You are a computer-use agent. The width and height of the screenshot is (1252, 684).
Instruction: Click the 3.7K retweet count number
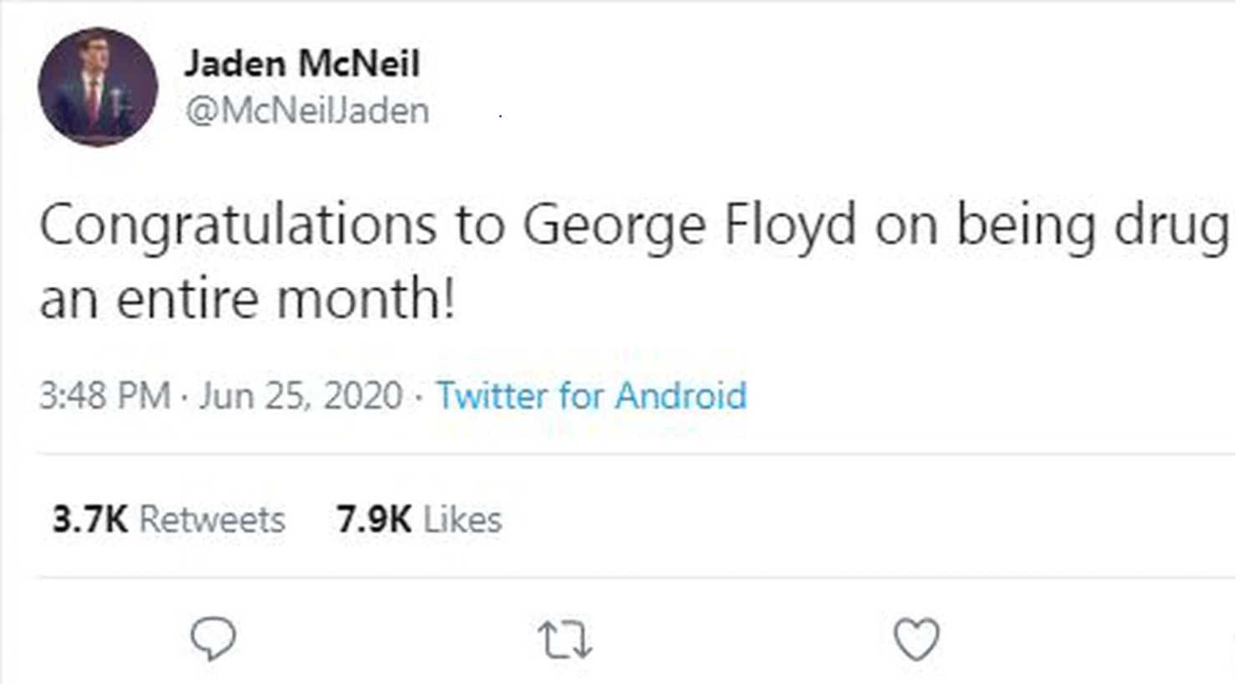click(89, 520)
